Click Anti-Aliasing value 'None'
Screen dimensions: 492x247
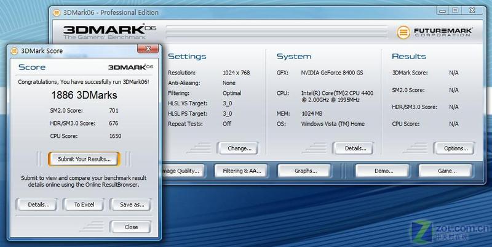pyautogui.click(x=229, y=83)
